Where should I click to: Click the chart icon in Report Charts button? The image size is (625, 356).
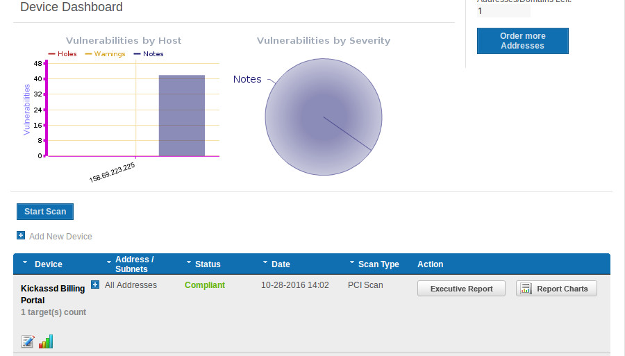526,288
